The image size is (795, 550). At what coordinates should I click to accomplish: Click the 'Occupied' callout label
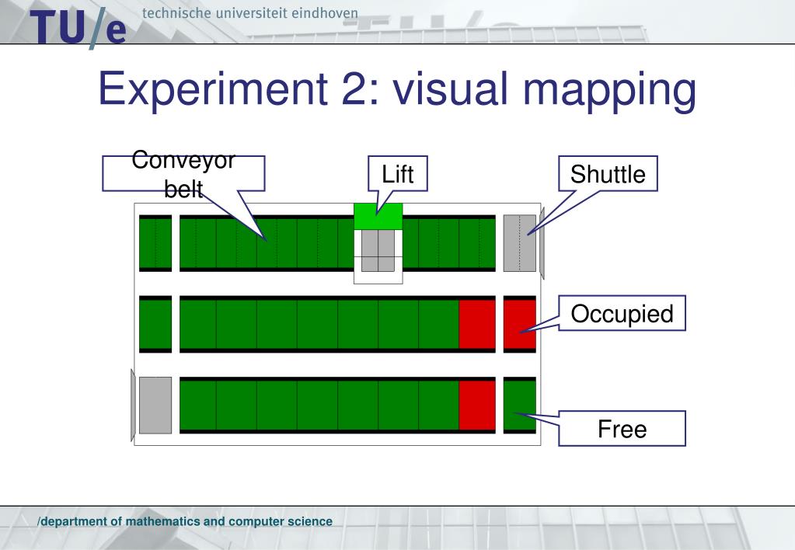[x=622, y=313]
